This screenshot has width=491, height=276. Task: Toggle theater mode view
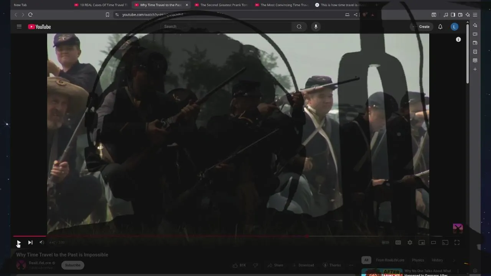point(433,242)
